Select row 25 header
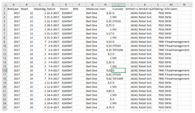195x113 pixels. 5,107
